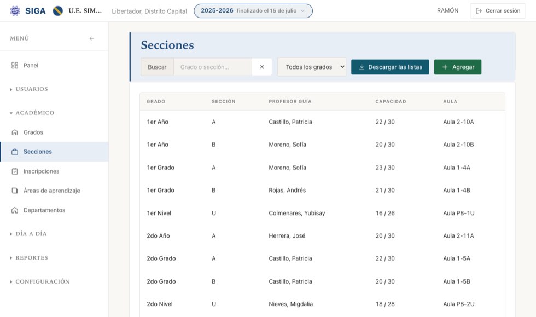Click the logout icon beside Cerrar sesión
The height and width of the screenshot is (317, 536).
tap(479, 11)
